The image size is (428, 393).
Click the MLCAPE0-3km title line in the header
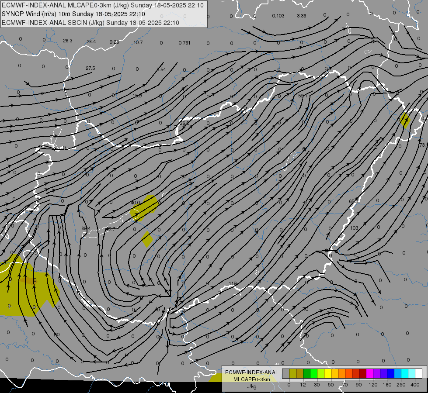[x=103, y=5]
